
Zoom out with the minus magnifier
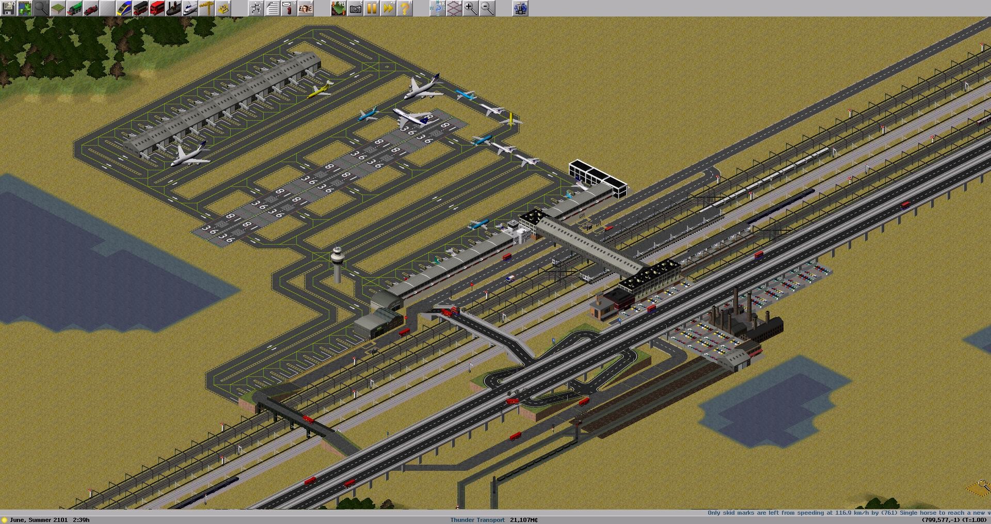click(486, 8)
